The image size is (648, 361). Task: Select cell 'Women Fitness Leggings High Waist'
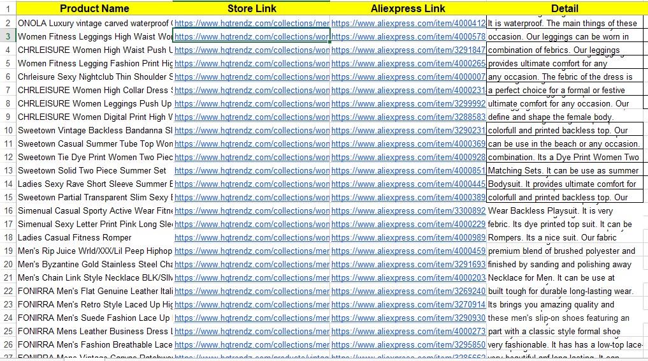(x=95, y=36)
